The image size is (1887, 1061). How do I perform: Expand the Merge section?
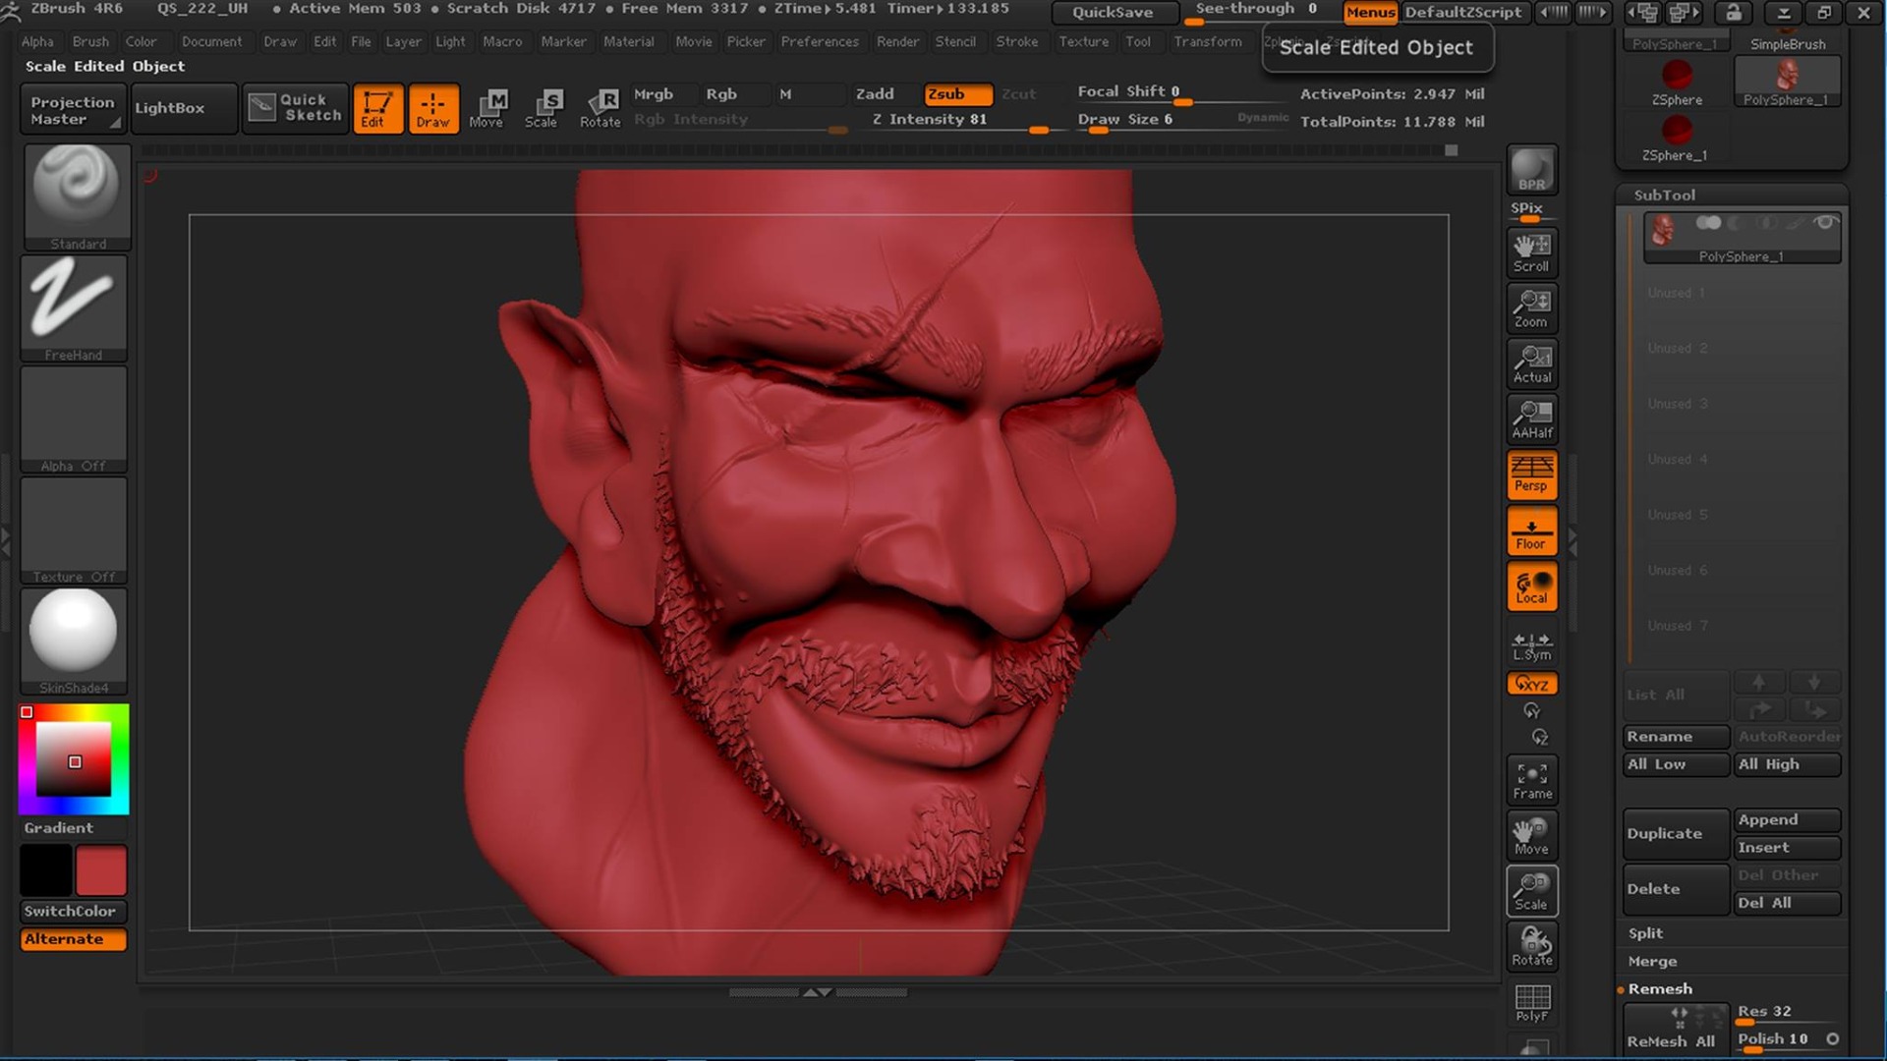point(1652,961)
